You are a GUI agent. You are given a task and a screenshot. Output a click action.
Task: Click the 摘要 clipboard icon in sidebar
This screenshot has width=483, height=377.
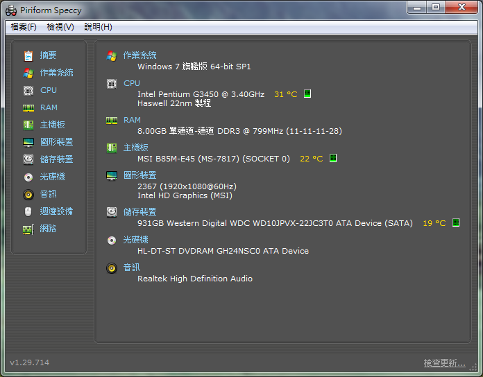coord(28,55)
